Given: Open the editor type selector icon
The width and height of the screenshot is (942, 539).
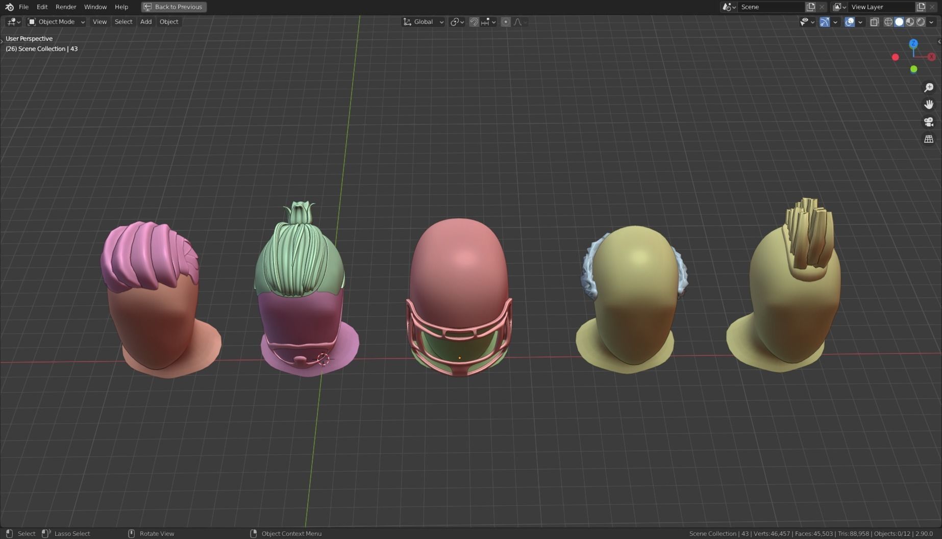Looking at the screenshot, I should point(13,22).
